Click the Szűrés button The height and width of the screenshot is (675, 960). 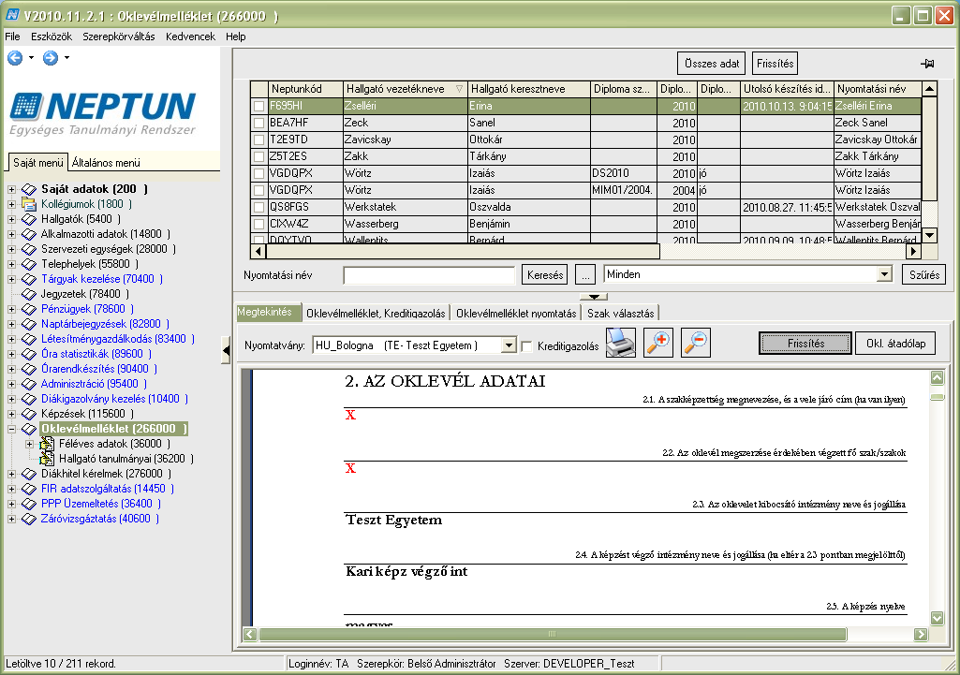(923, 274)
